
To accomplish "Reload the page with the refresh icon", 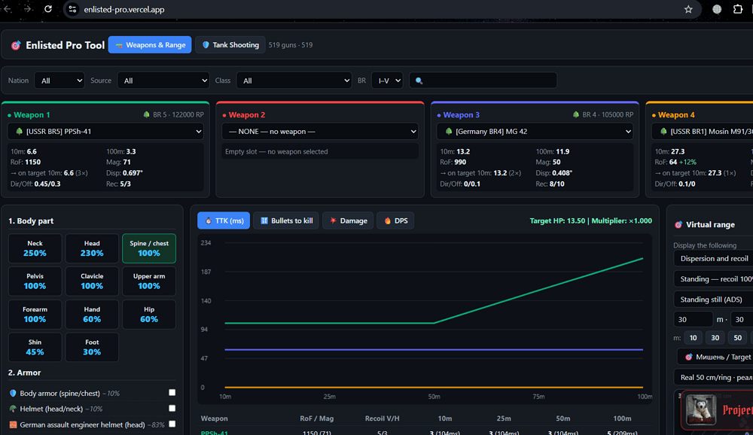I will pyautogui.click(x=48, y=9).
